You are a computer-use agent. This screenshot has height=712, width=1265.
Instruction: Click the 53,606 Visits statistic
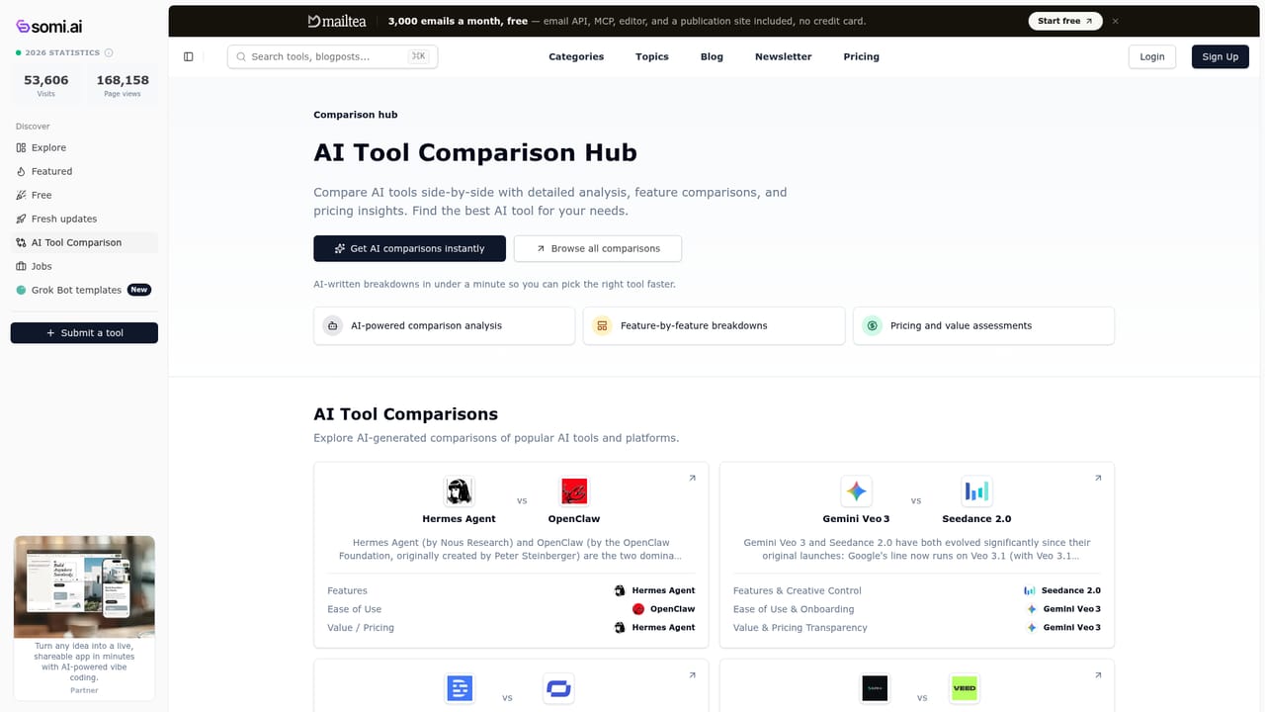(x=46, y=85)
